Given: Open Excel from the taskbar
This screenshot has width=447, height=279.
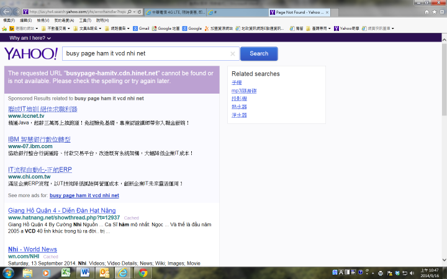Looking at the screenshot, I should point(66,273).
